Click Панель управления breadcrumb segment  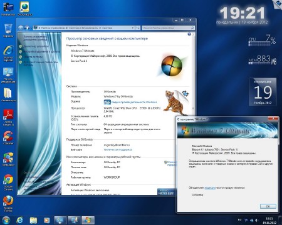point(53,27)
